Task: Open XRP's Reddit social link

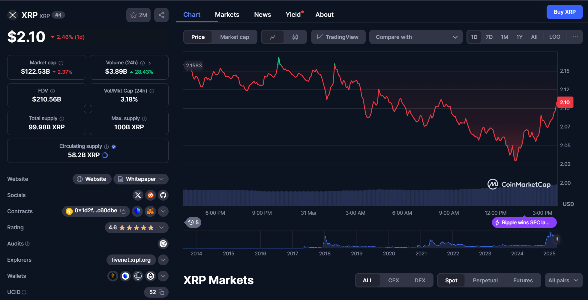Action: point(151,195)
